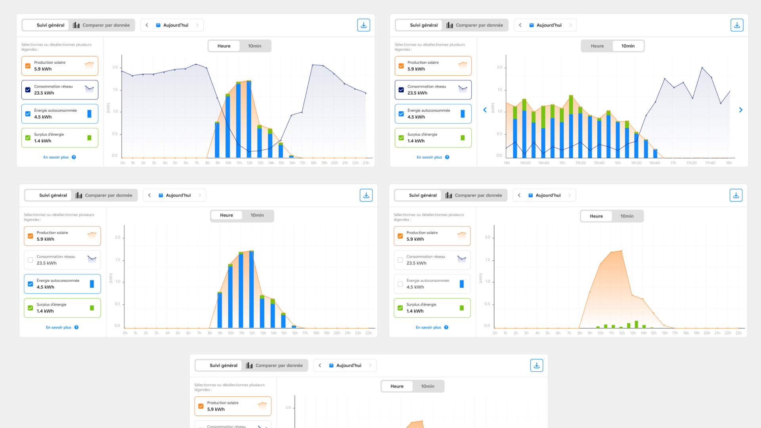Switch to 10min view in bottom panel
Viewport: 761px width, 428px height.
click(428, 386)
